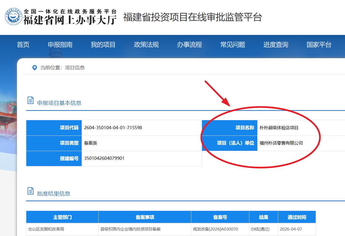Open the 首页 navigation item
This screenshot has height=236, width=345.
[23, 45]
